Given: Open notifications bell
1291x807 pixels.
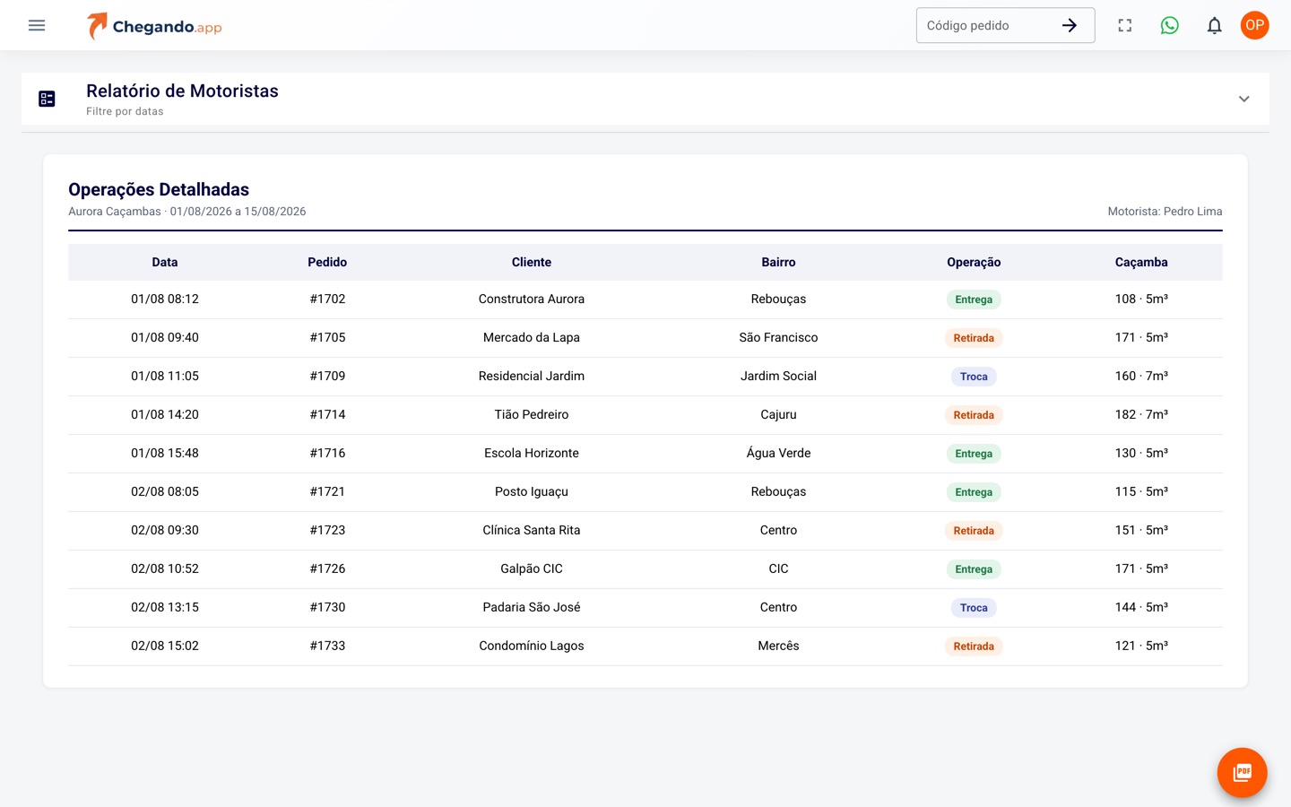Looking at the screenshot, I should click(1215, 25).
